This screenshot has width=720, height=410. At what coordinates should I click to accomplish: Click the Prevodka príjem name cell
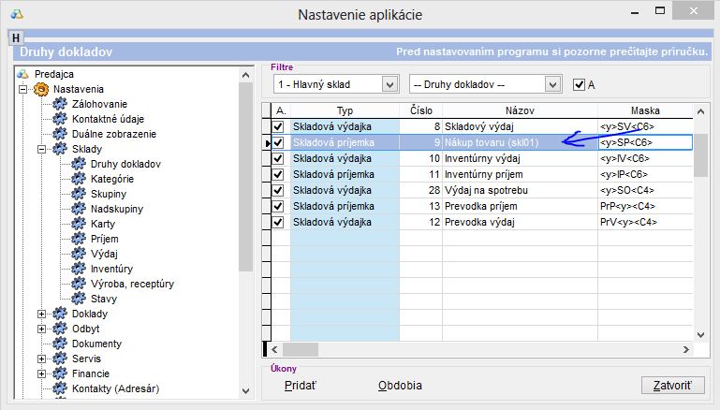pos(520,206)
